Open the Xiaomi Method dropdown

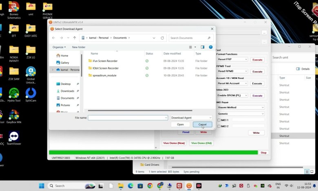[x=241, y=107]
